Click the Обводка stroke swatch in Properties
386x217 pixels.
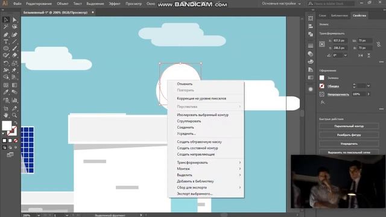[321, 86]
